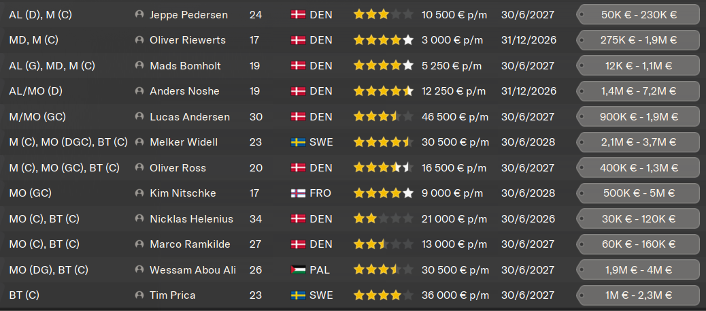Click the player icon beside Jeppe Pedersen
The width and height of the screenshot is (706, 311).
pyautogui.click(x=139, y=14)
